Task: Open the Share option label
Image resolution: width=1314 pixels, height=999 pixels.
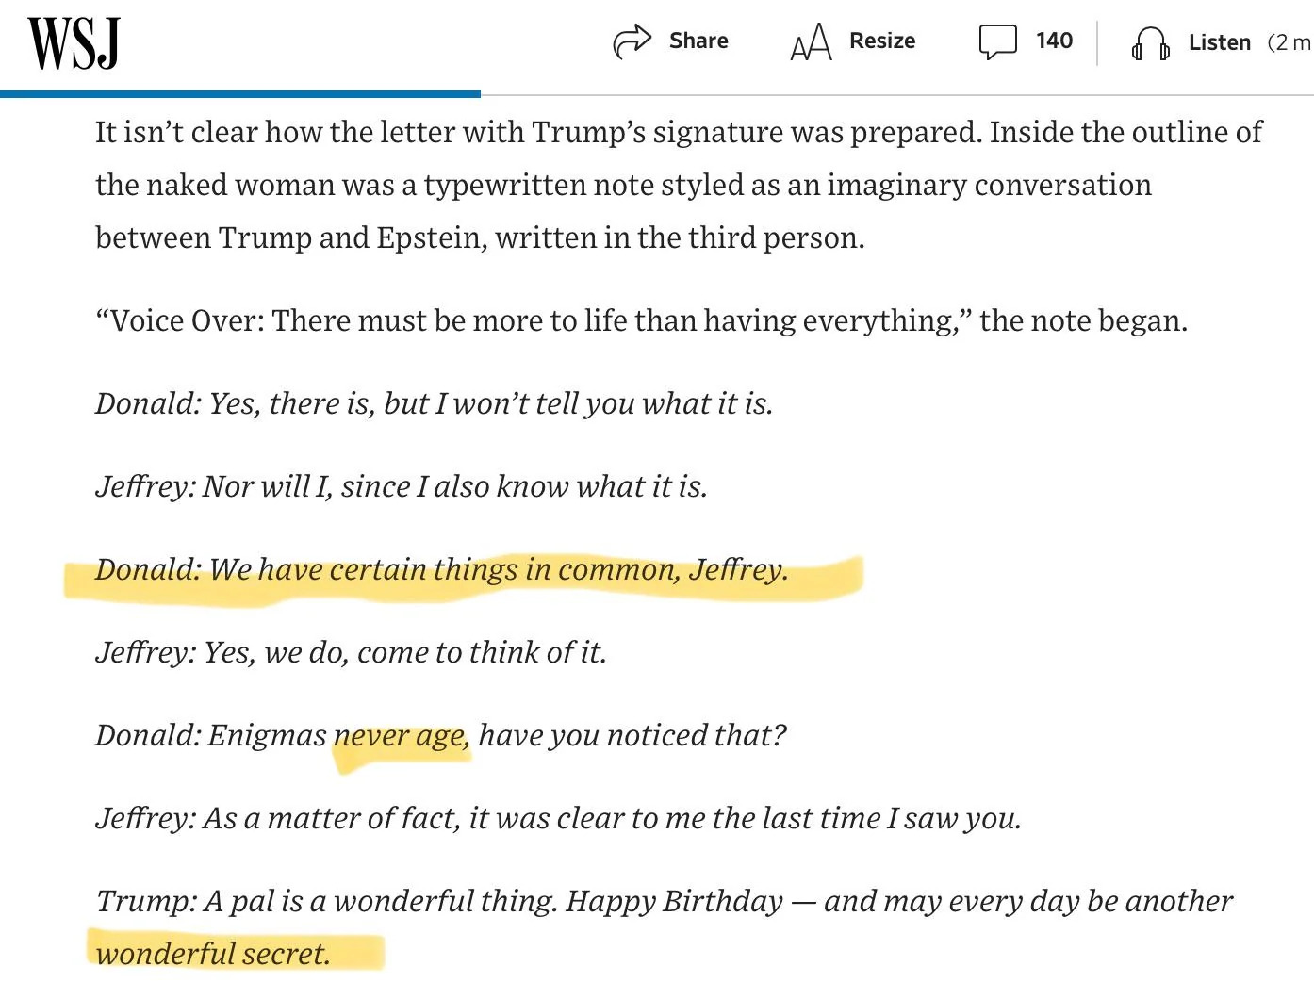Action: click(698, 41)
